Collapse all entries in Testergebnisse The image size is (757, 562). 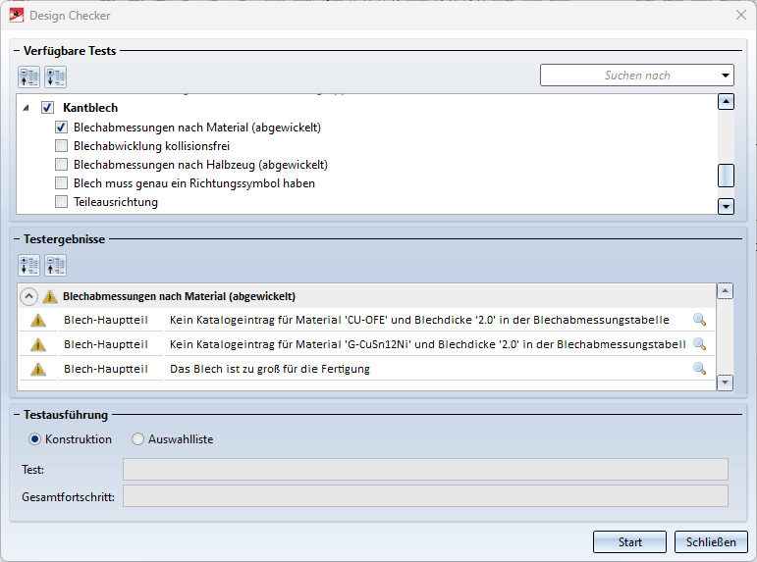pyautogui.click(x=55, y=265)
